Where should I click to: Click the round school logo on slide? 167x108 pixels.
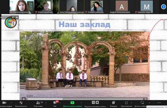point(11,22)
